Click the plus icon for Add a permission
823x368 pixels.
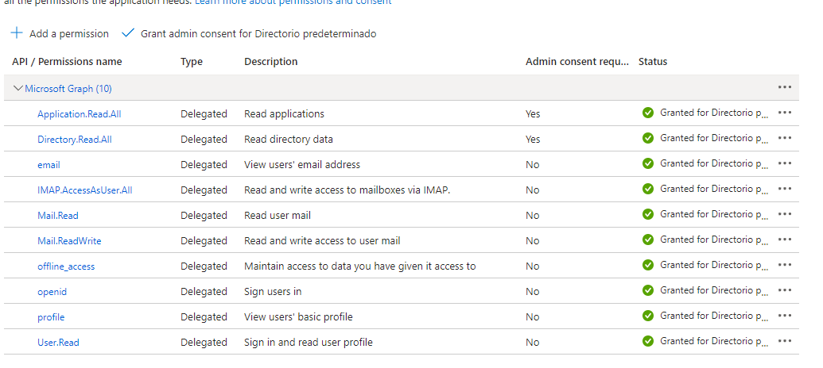[17, 33]
